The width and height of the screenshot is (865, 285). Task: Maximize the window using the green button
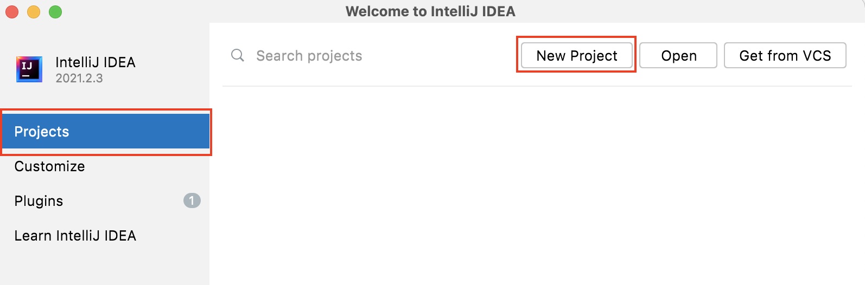pos(55,11)
